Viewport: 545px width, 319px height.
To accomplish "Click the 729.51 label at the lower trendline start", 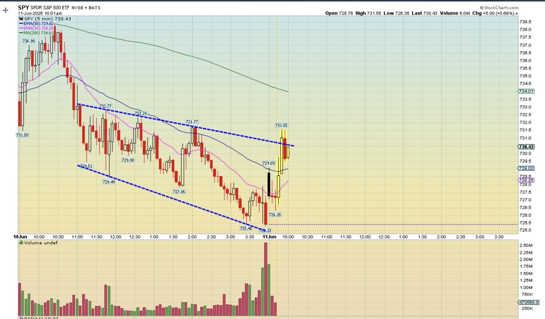I will pos(87,167).
